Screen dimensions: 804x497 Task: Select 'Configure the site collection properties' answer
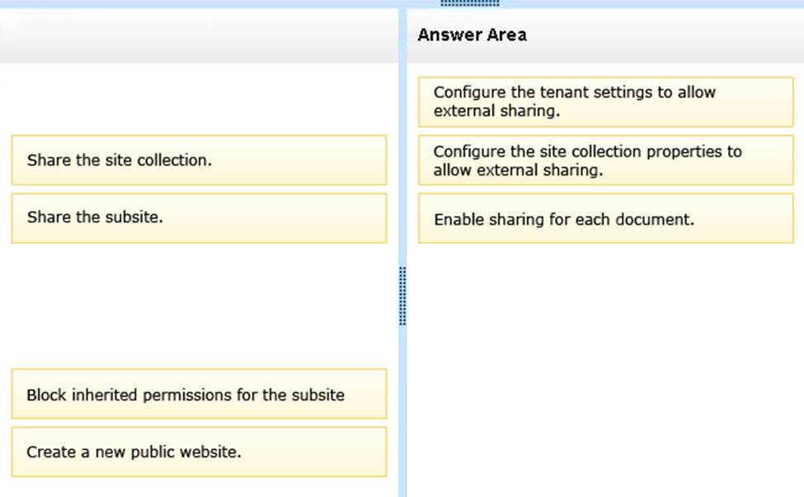point(604,161)
